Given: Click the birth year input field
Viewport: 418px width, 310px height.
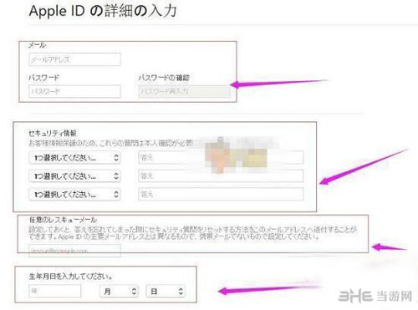Looking at the screenshot, I should tap(55, 291).
